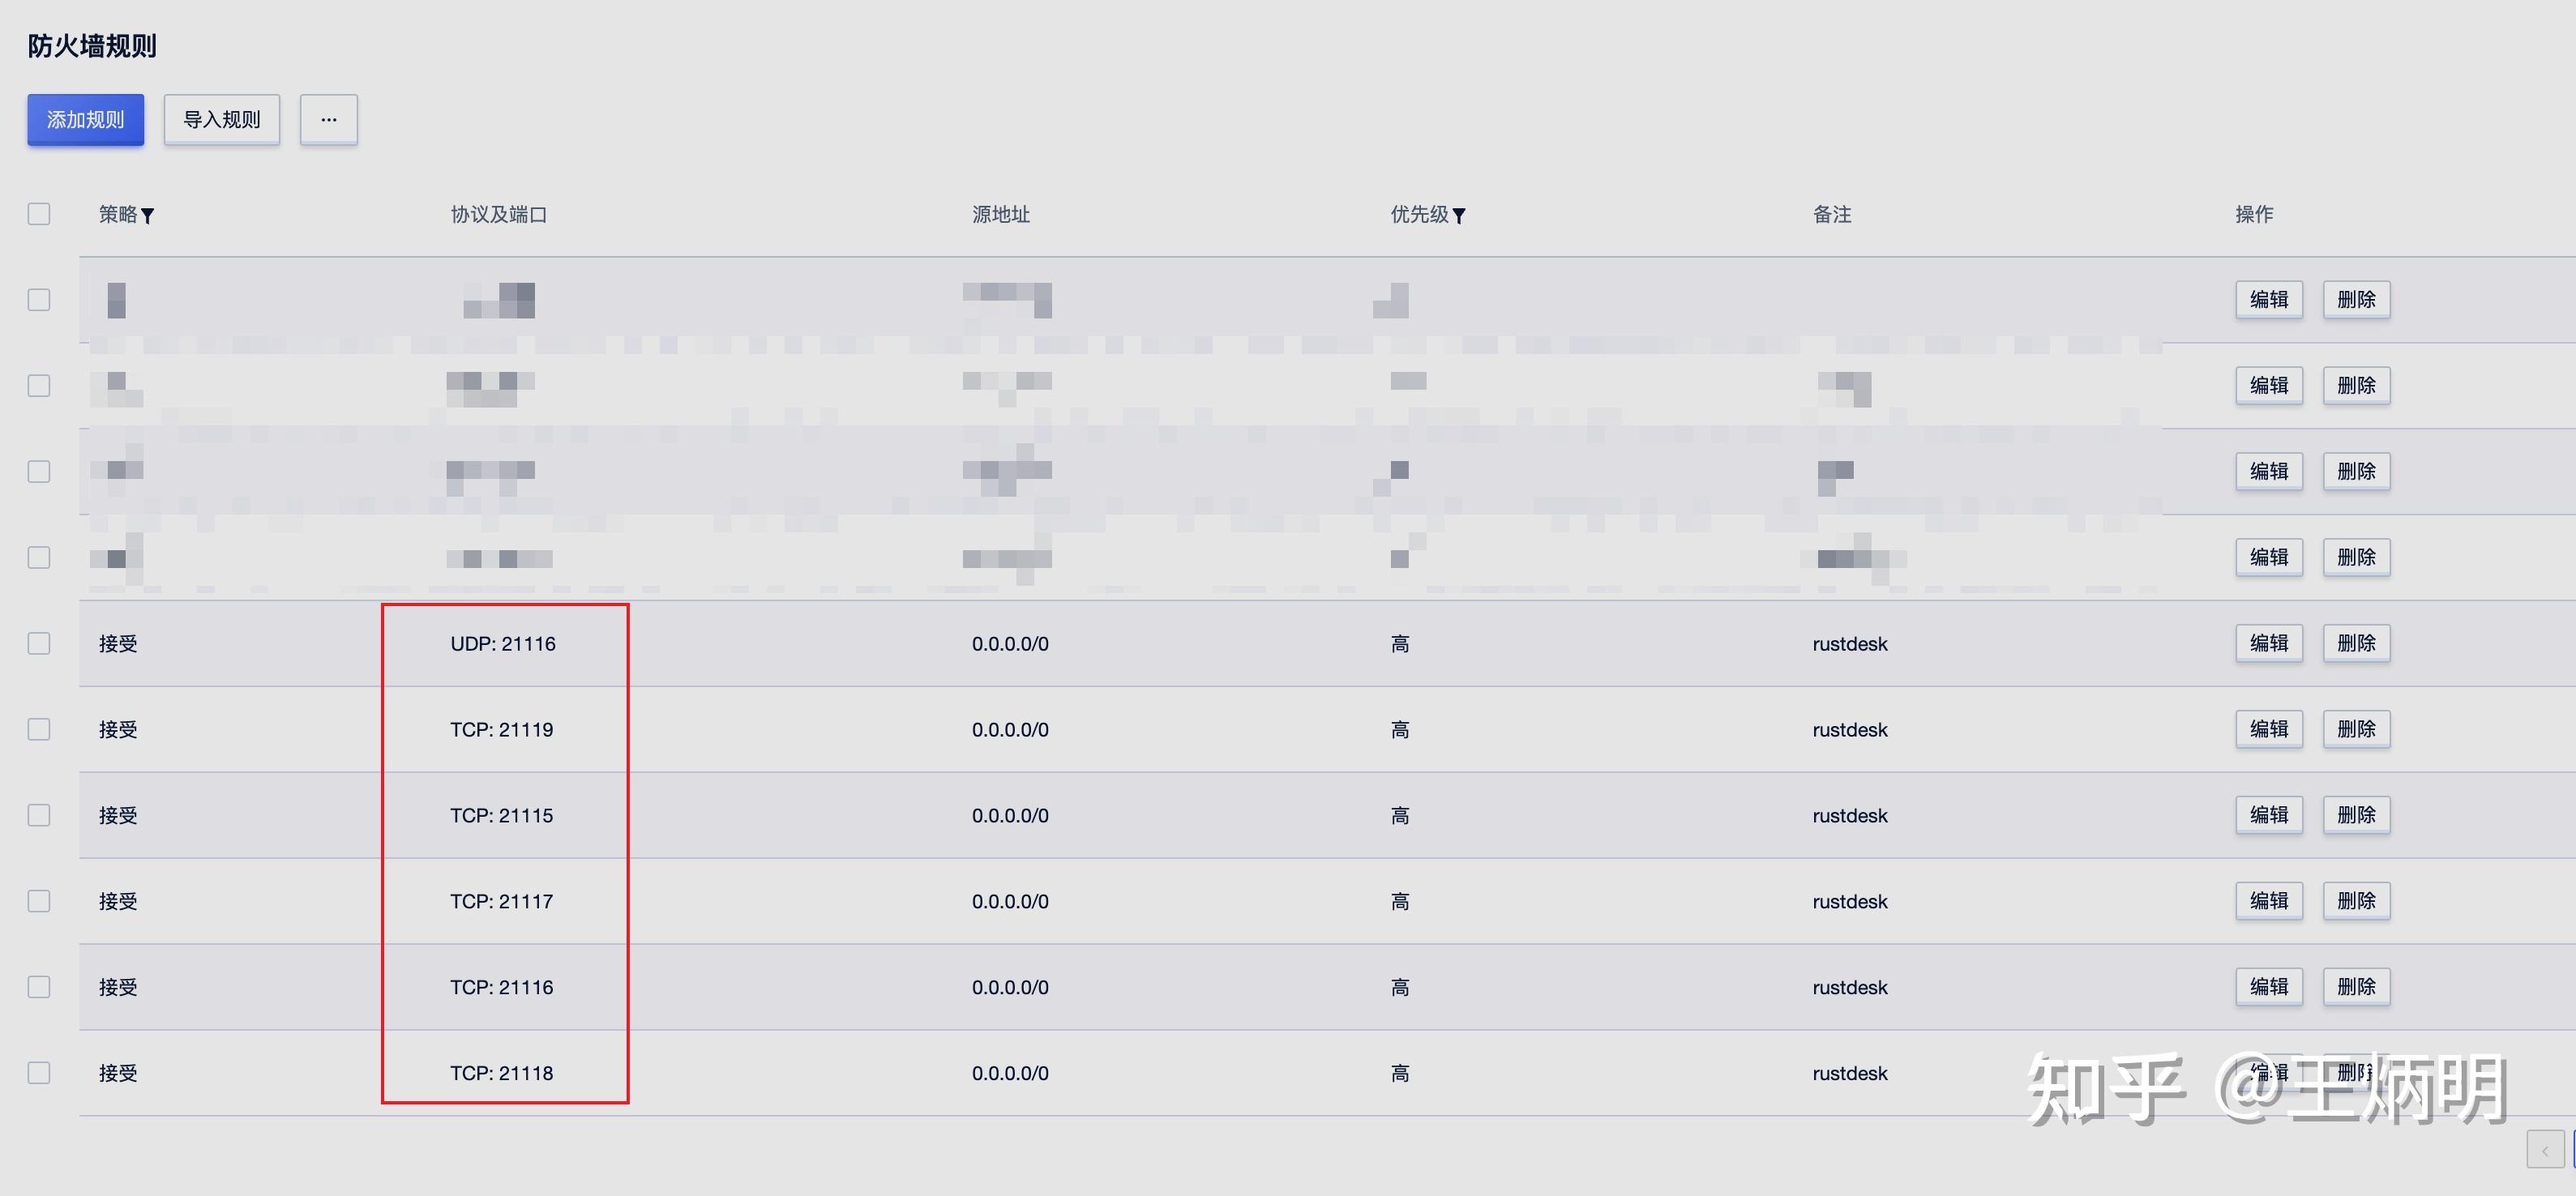Viewport: 2576px width, 1196px height.
Task: Select the TCP: 21115 rule checkbox
Action: pos(39,815)
